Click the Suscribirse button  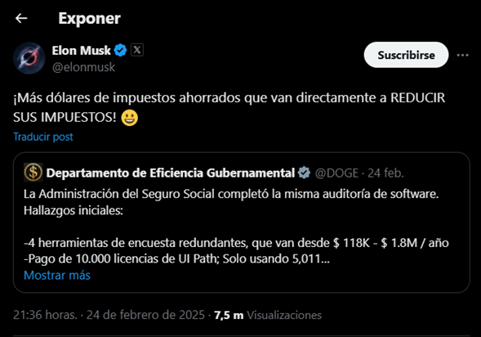point(406,55)
